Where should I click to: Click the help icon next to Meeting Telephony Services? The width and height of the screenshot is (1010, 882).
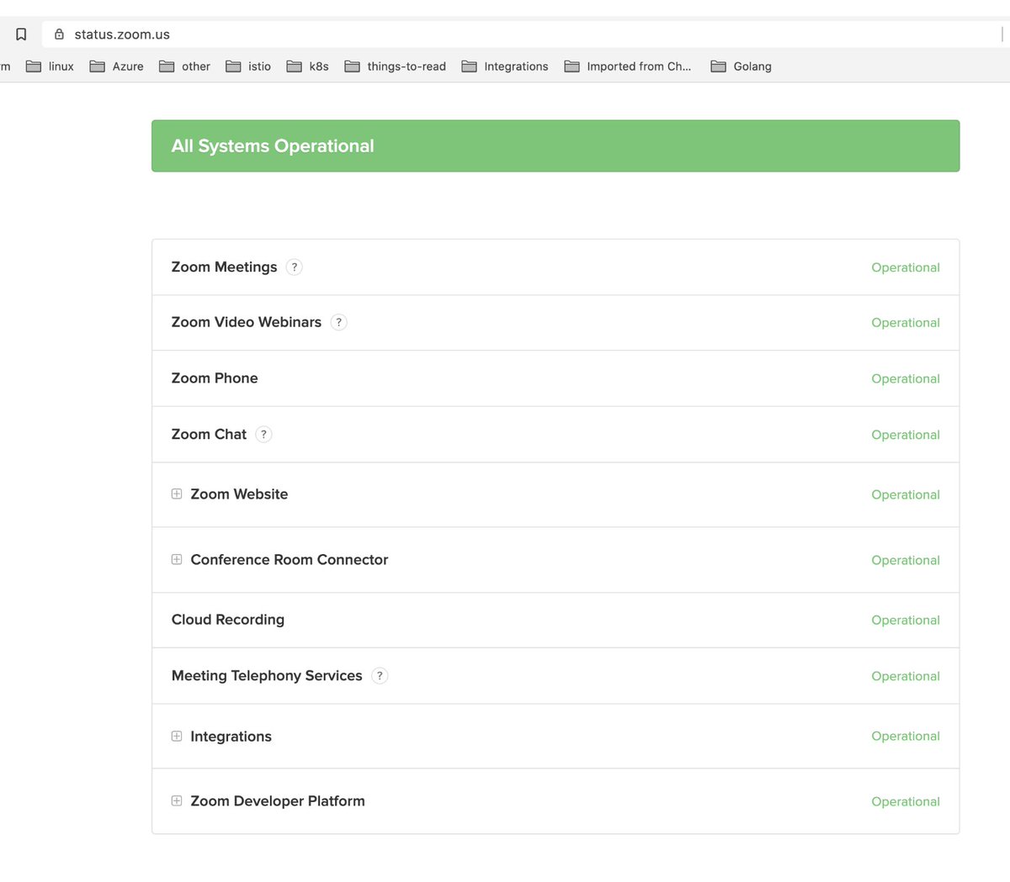[x=380, y=676]
